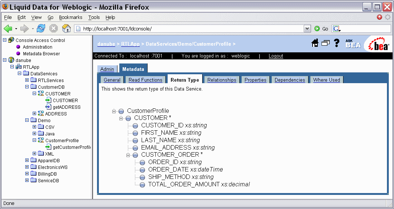Click the RTLApp breadcrumb link
Viewport: 394px width, 209px height.
pyautogui.click(x=130, y=44)
